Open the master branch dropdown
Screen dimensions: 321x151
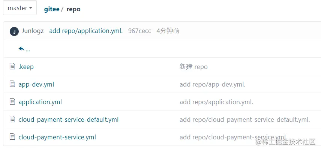click(x=20, y=8)
